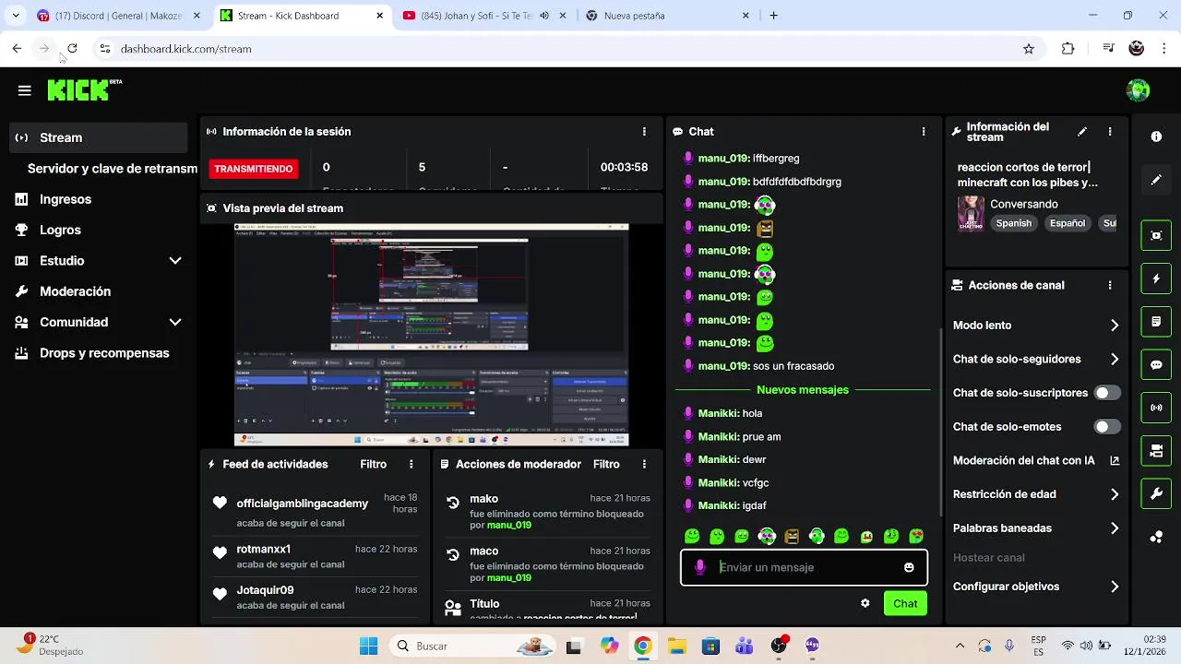Image resolution: width=1181 pixels, height=664 pixels.
Task: Open a new browser tab with plus button
Action: 773,16
